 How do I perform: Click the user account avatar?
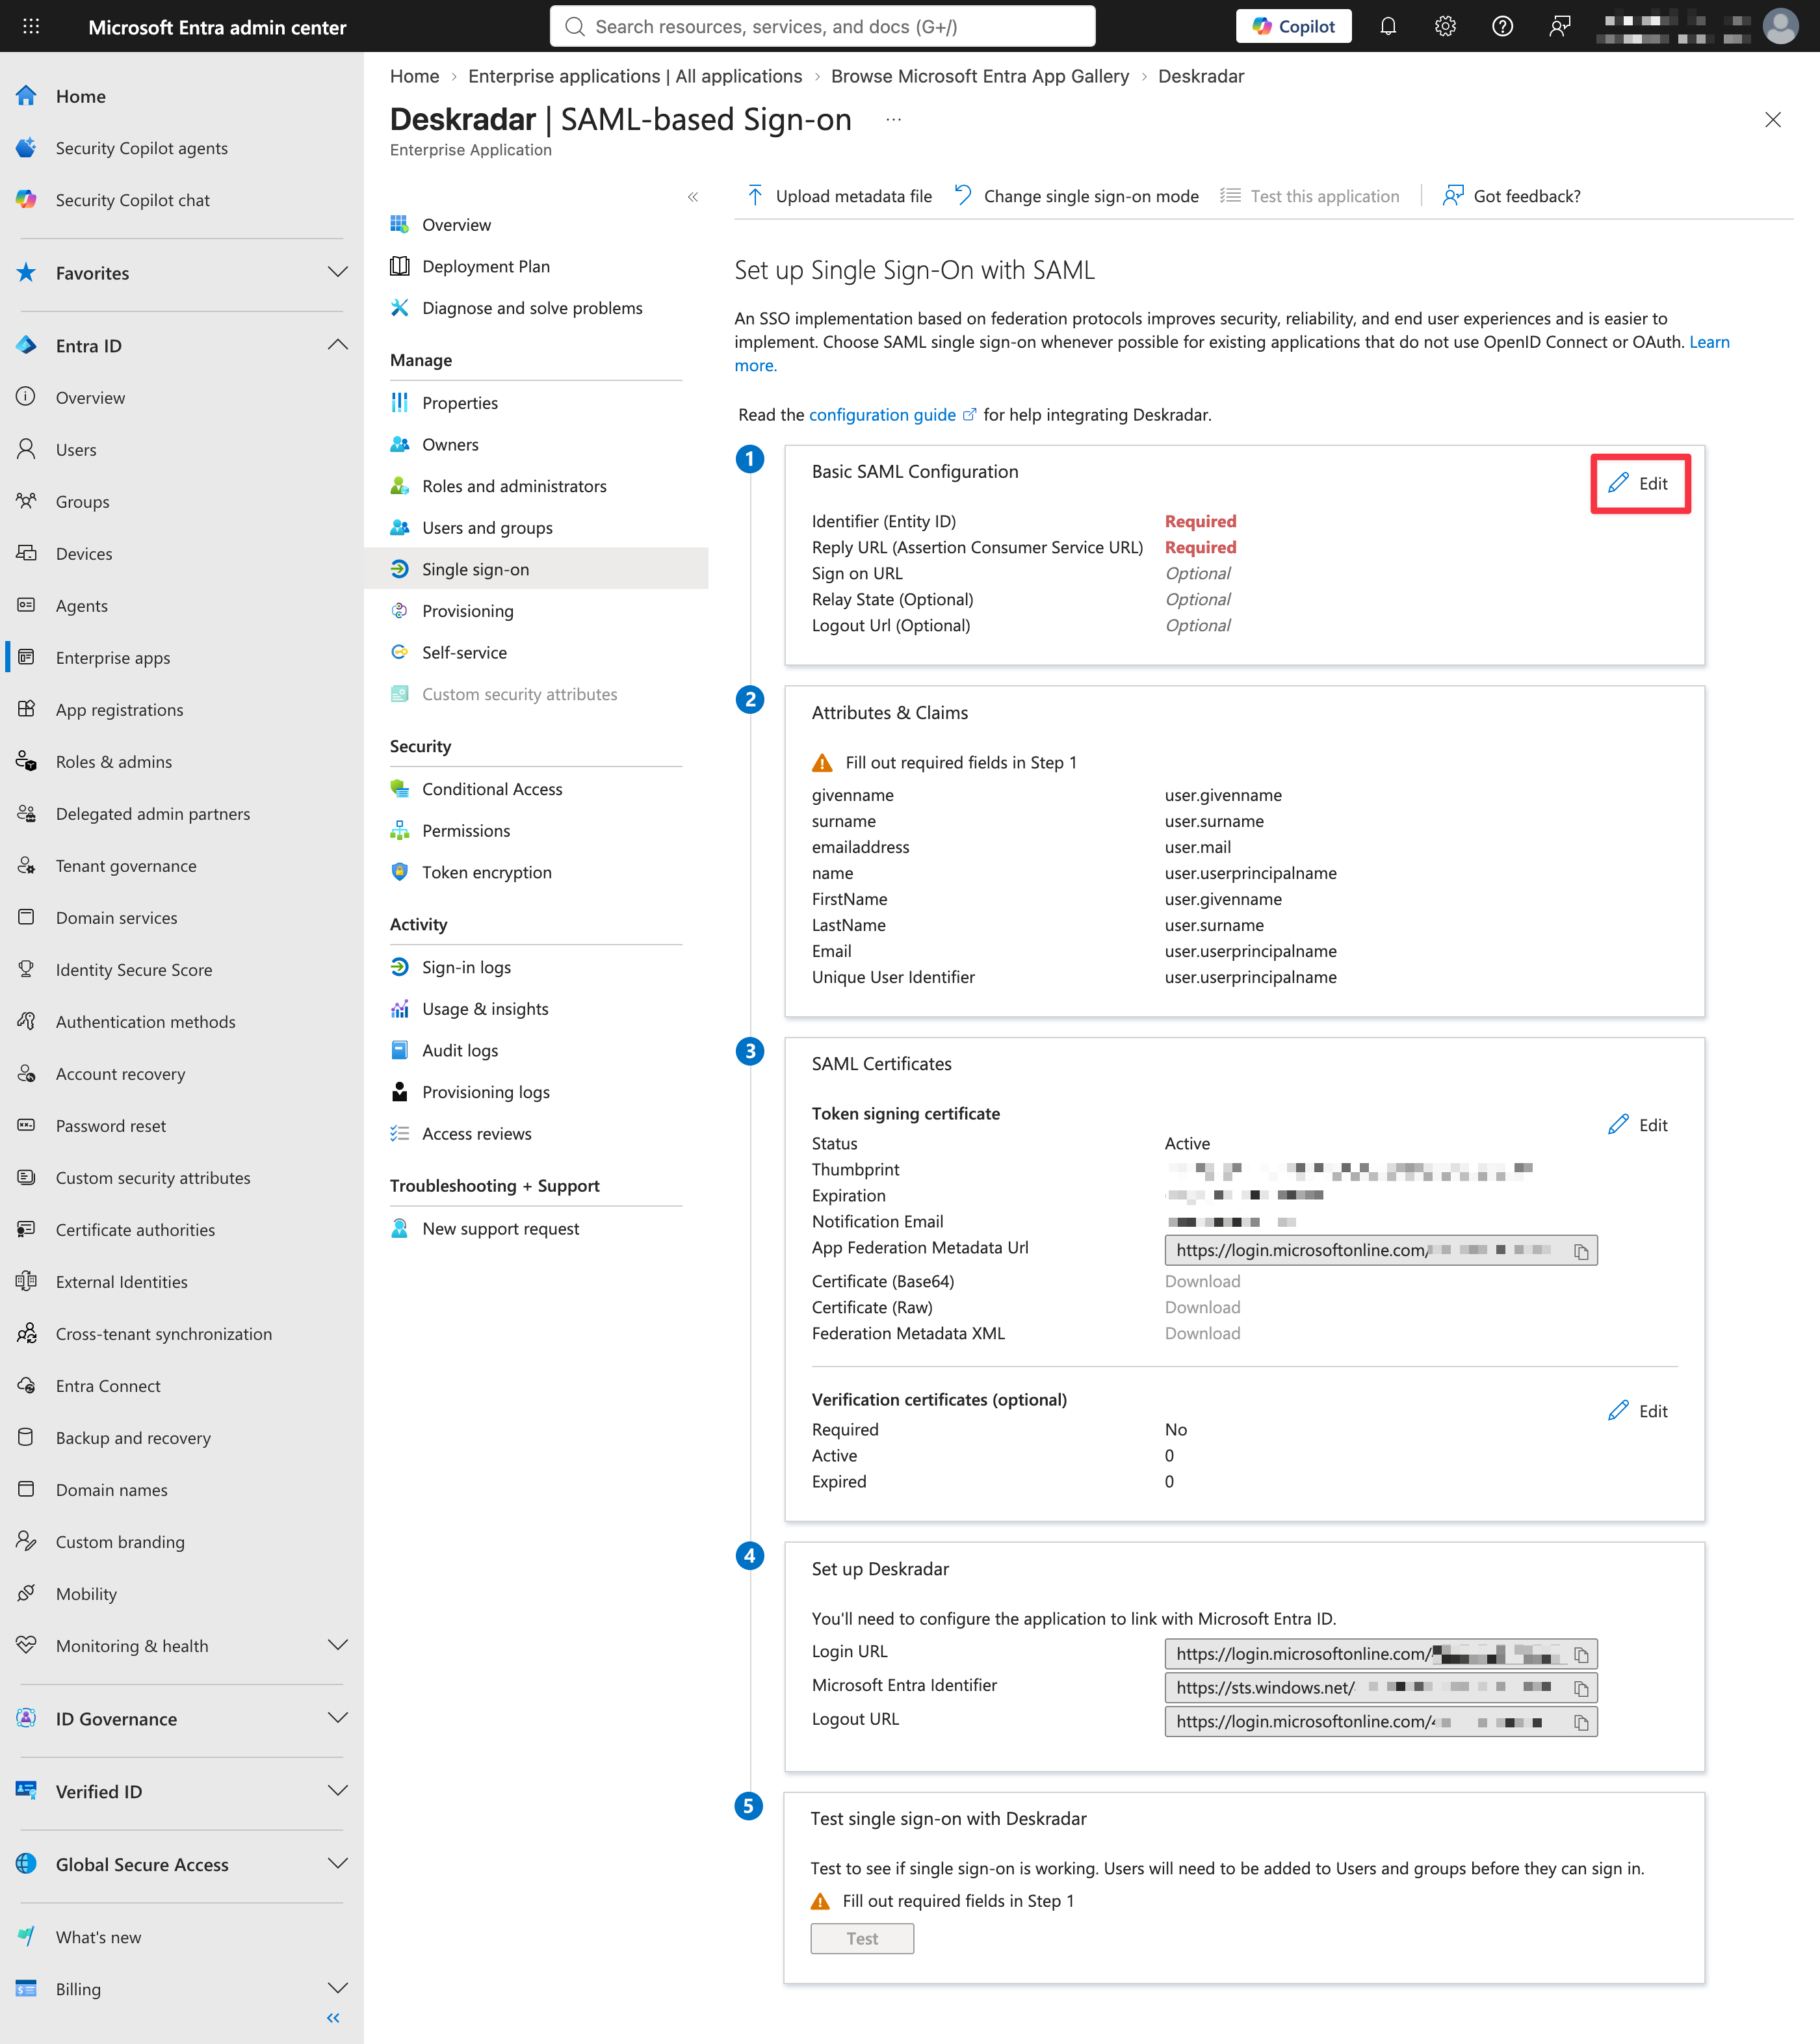pyautogui.click(x=1781, y=27)
